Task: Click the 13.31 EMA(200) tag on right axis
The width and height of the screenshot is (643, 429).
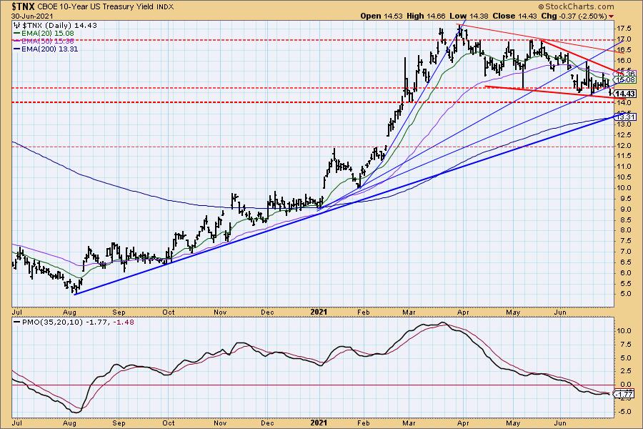Action: point(625,117)
